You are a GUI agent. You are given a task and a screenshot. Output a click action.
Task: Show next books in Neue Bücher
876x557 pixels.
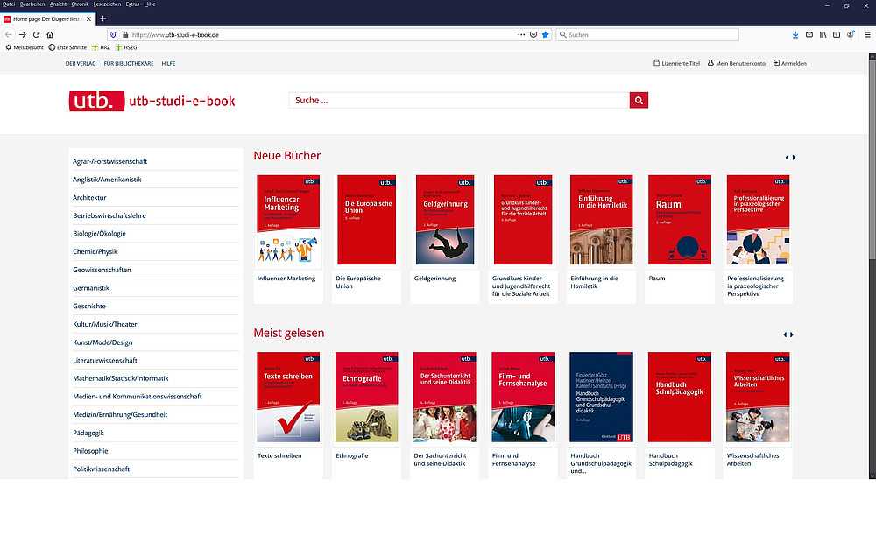[794, 158]
